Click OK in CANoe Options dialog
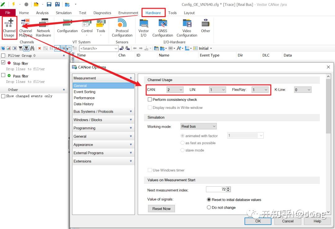 [258, 221]
